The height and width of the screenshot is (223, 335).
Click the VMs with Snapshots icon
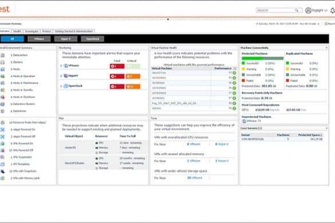point(2,171)
